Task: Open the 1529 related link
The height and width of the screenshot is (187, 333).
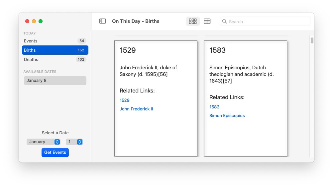Action: click(x=124, y=100)
